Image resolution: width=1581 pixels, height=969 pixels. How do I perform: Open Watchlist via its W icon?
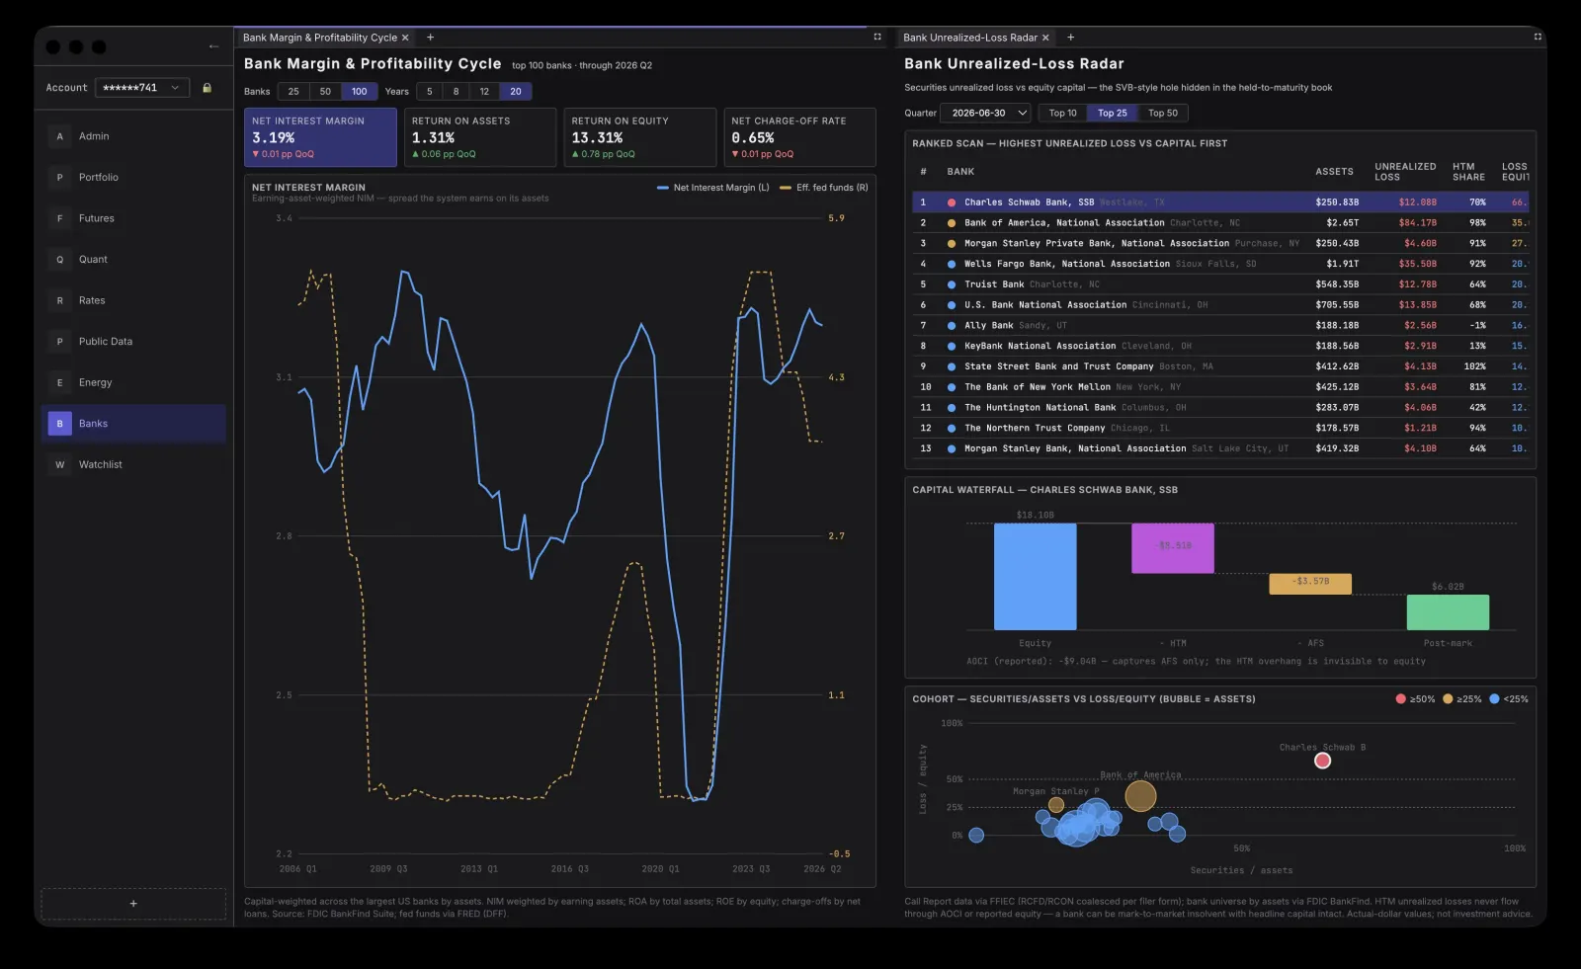[59, 464]
